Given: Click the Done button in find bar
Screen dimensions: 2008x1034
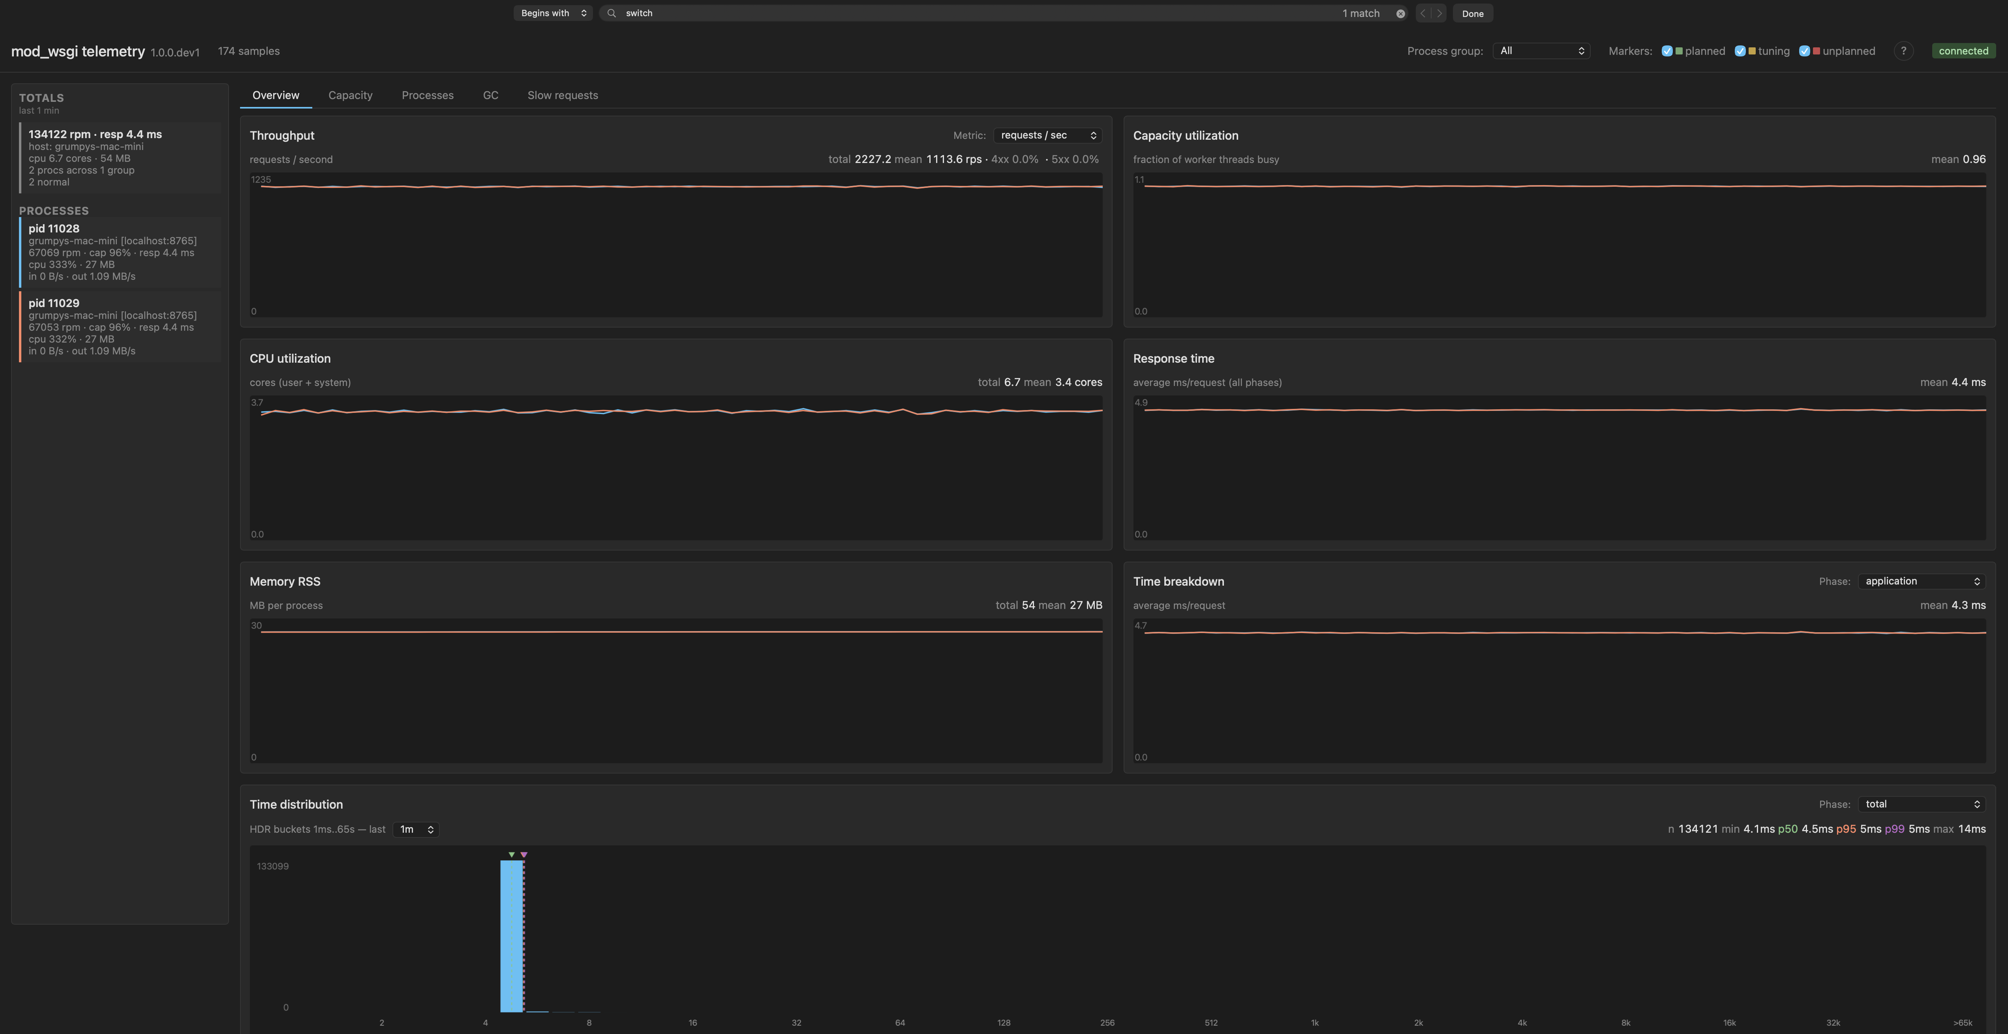Looking at the screenshot, I should click(1473, 13).
